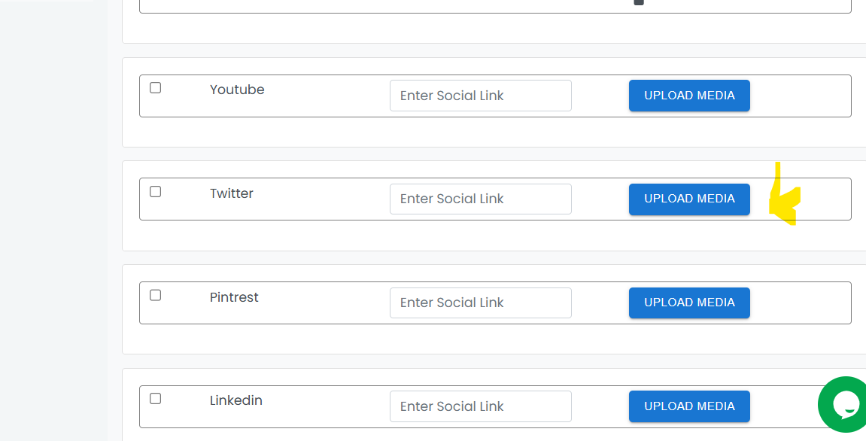Tick the Youtube checkbox

[x=155, y=88]
